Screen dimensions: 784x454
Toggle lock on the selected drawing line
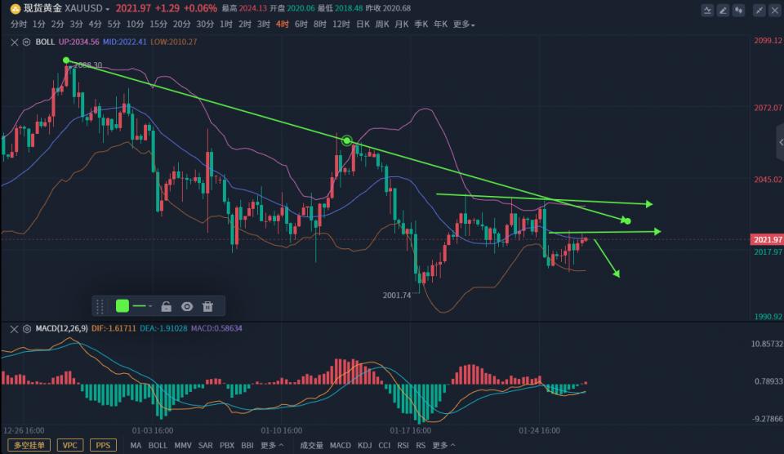(x=166, y=306)
